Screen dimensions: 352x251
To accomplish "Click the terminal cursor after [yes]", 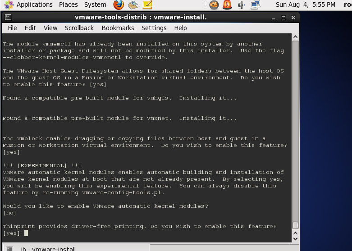I will click(26, 233).
